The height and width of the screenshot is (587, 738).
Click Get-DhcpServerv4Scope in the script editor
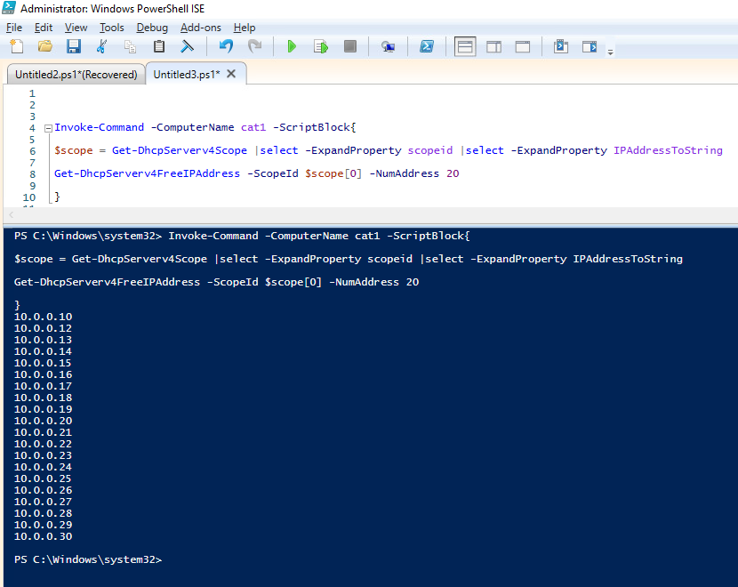pos(180,150)
